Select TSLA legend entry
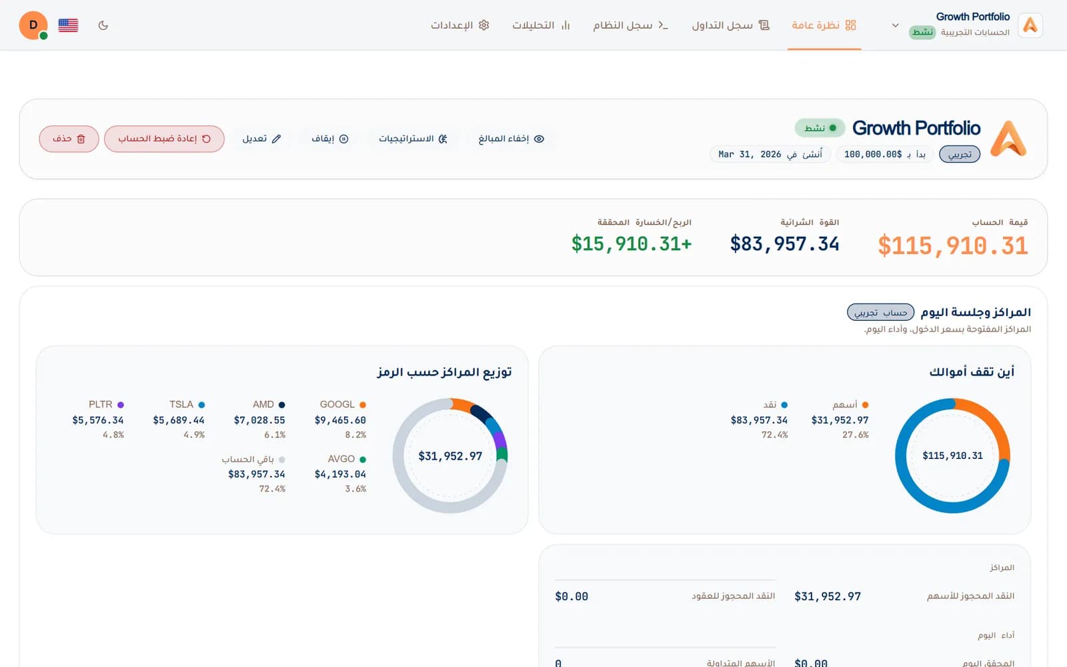The image size is (1067, 667). 179,419
